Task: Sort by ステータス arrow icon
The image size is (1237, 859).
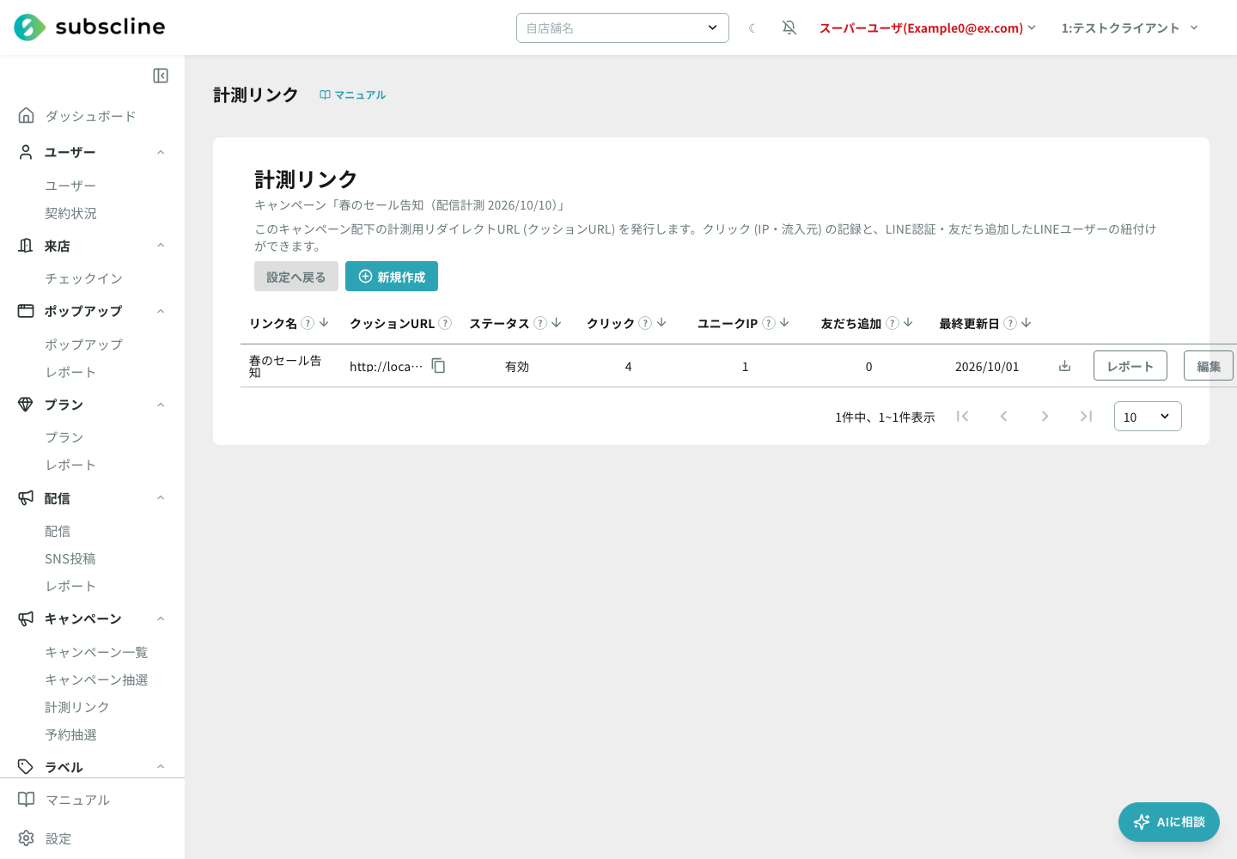Action: 557,323
